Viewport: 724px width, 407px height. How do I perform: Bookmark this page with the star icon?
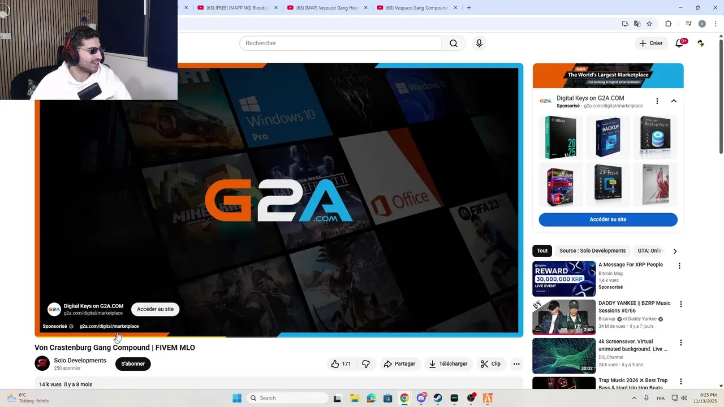pyautogui.click(x=649, y=24)
